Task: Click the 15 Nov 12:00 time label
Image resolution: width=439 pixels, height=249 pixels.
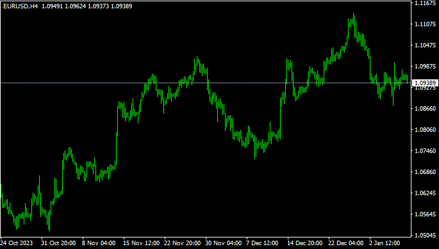Action: [x=142, y=243]
